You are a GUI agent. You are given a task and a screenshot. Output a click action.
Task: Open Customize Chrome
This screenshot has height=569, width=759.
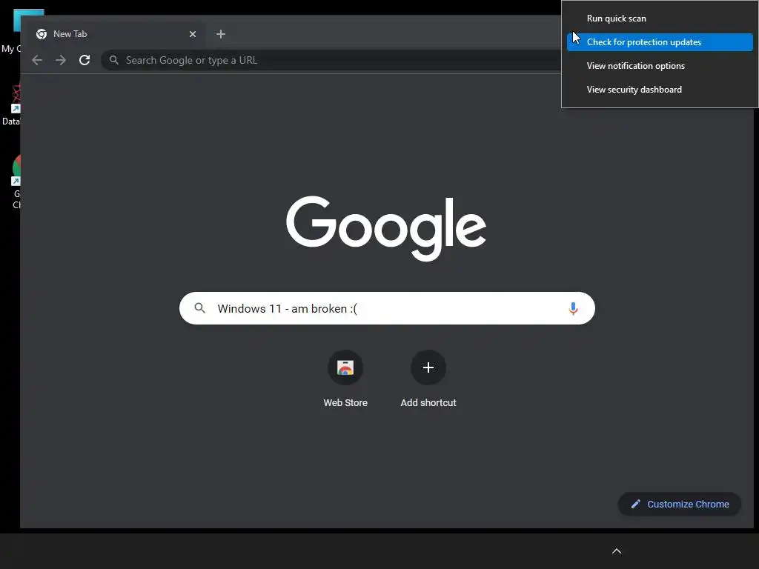click(680, 504)
